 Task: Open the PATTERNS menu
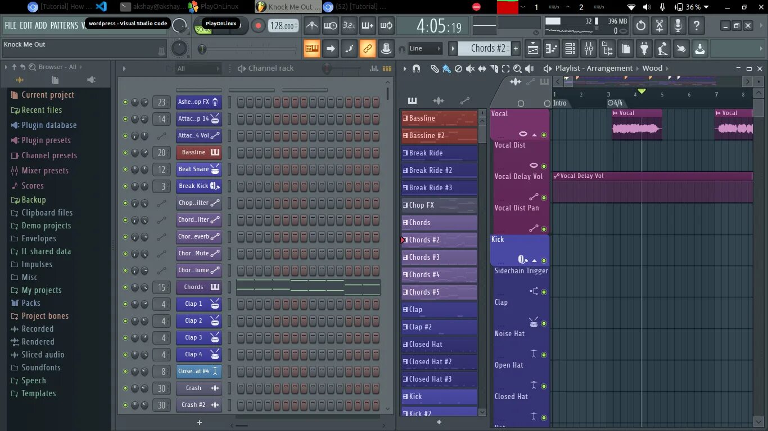click(64, 25)
